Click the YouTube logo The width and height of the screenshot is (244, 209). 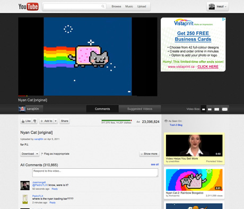click(x=29, y=7)
